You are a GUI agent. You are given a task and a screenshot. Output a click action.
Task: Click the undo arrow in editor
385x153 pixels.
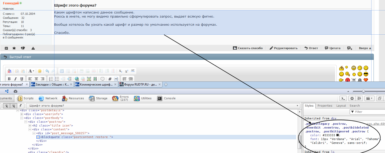click(x=47, y=71)
